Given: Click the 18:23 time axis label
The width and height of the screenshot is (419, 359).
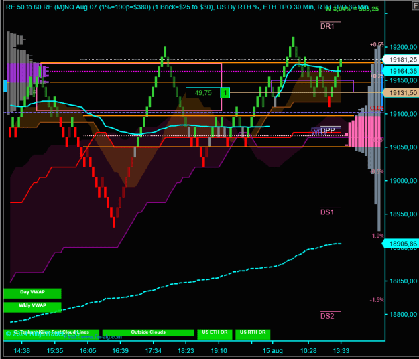Looking at the screenshot, I should (186, 351).
